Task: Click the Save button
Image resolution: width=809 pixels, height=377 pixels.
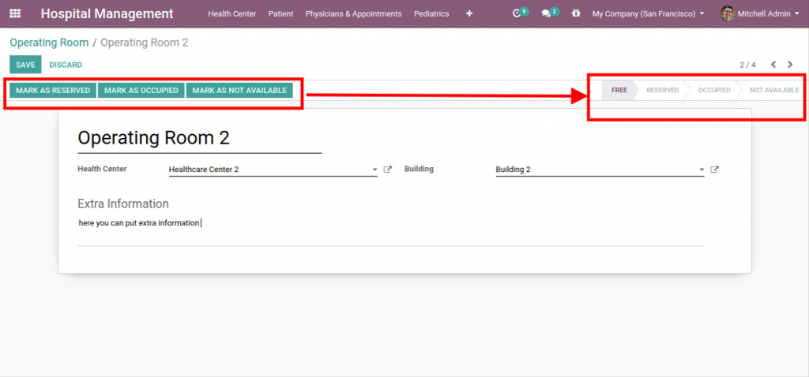Action: [x=25, y=65]
